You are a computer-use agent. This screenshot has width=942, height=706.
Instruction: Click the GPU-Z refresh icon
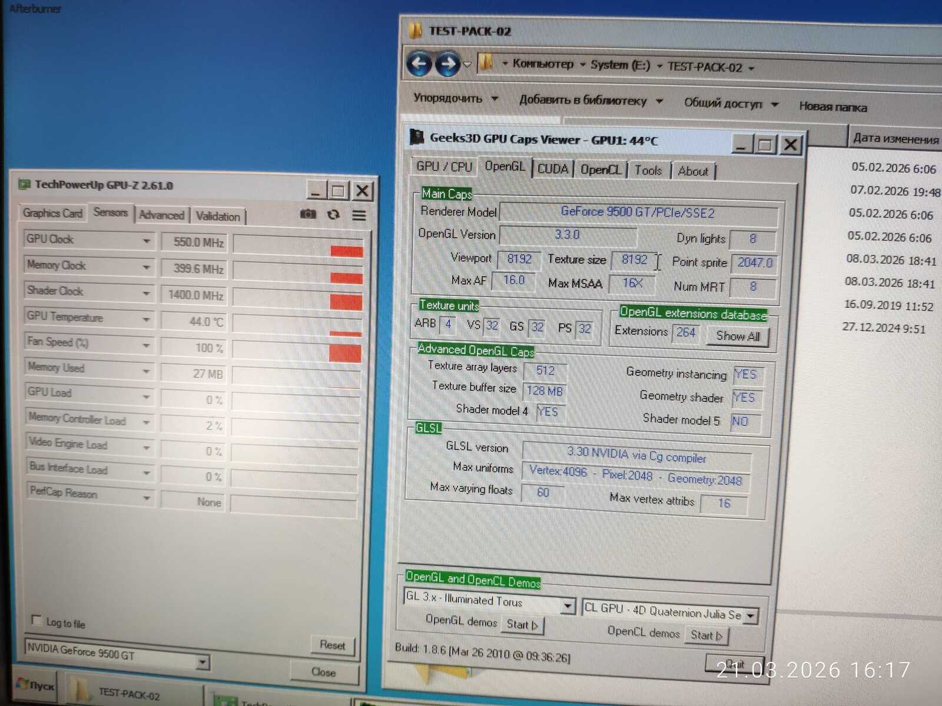point(333,215)
